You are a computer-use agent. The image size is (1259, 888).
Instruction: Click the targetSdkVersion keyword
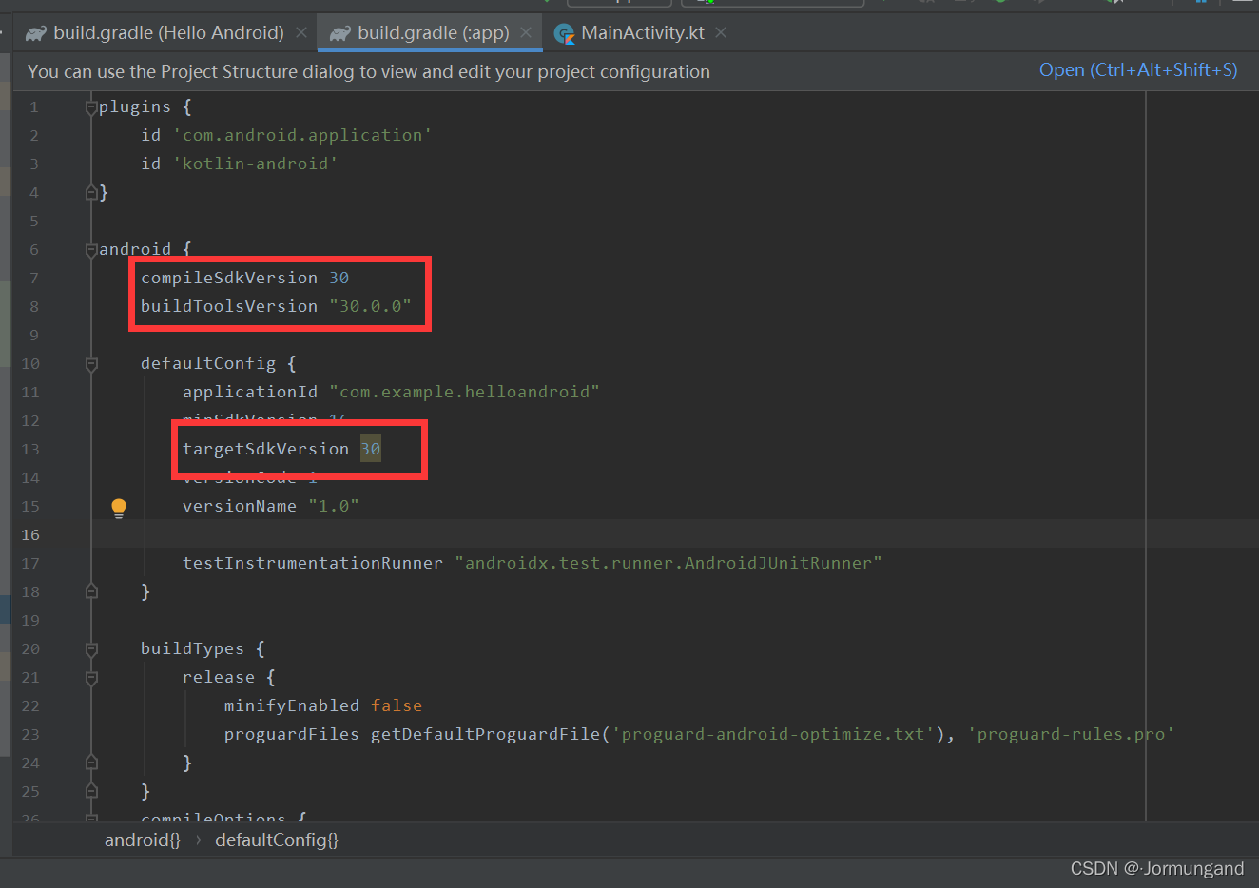[265, 449]
